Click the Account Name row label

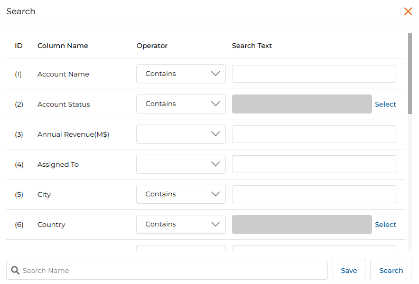pos(63,74)
